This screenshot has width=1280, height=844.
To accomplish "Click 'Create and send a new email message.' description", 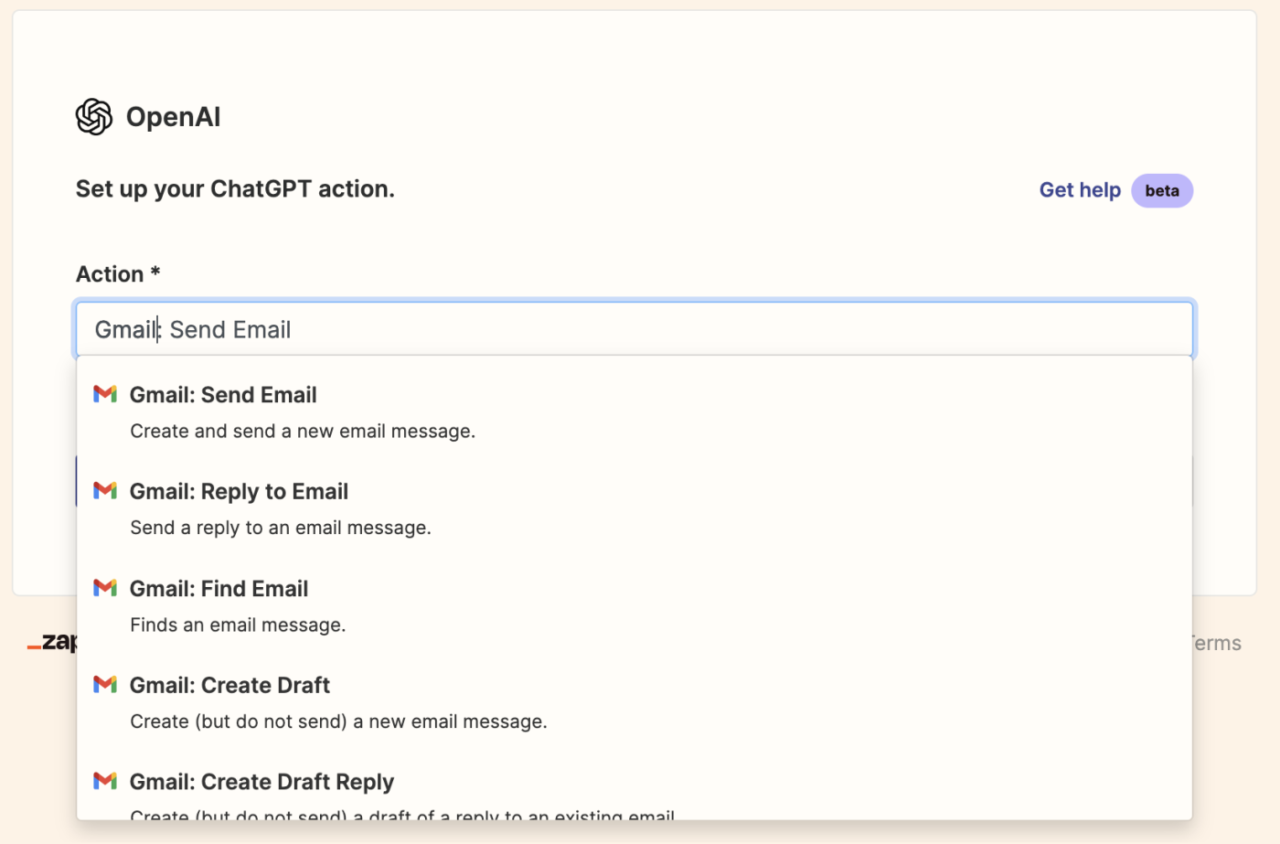I will tap(303, 431).
